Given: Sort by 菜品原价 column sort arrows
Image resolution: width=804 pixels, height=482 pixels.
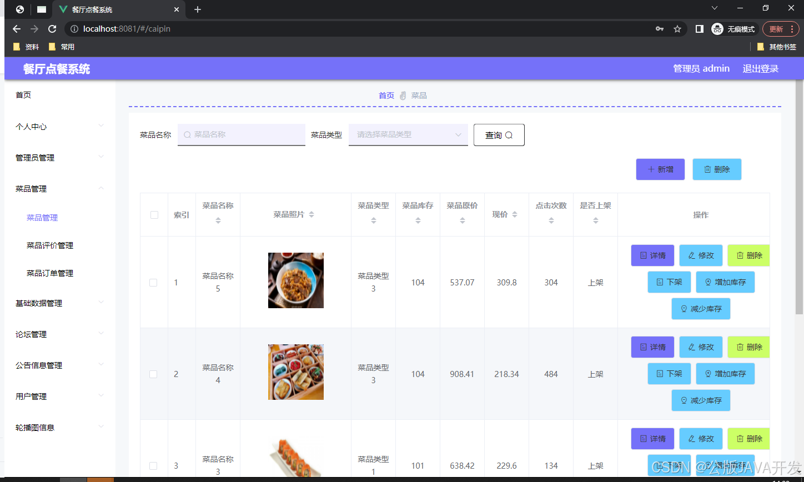Looking at the screenshot, I should point(463,220).
